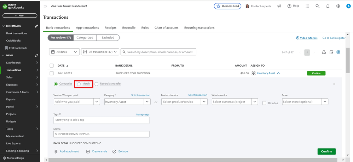The image size is (353, 162).
Task: Open the apps grid icon
Action: tap(307, 6)
